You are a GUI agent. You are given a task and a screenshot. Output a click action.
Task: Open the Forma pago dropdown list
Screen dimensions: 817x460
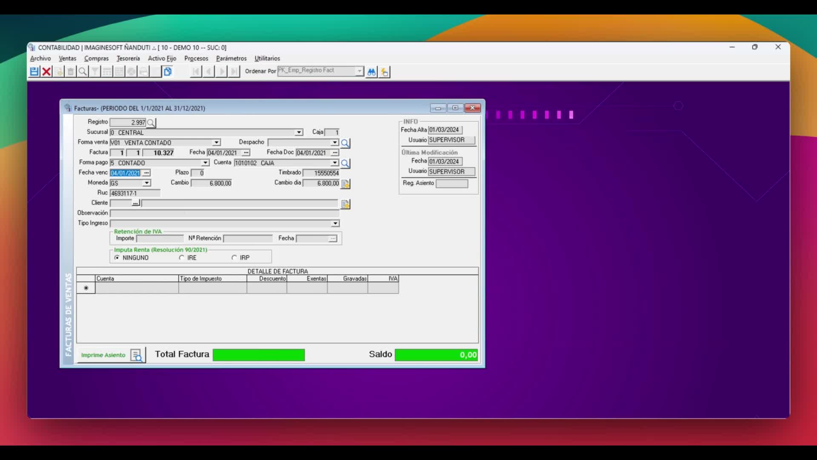coord(206,163)
